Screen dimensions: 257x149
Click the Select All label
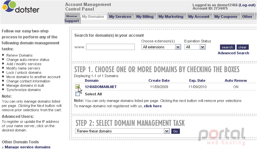tap(93, 94)
